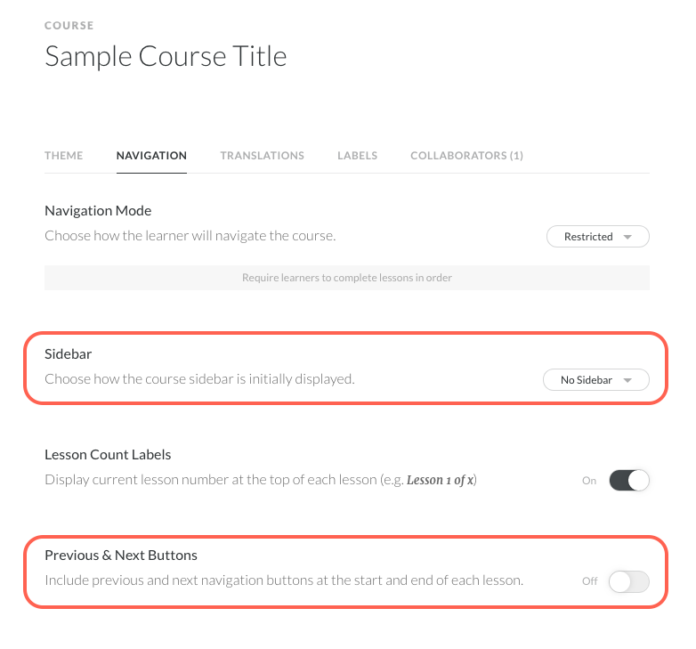Switch to the Translations tab
The width and height of the screenshot is (696, 649).
[262, 156]
